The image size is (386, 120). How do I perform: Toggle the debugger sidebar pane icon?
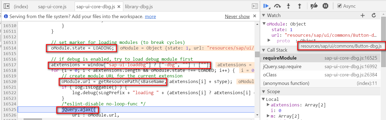point(255,6)
